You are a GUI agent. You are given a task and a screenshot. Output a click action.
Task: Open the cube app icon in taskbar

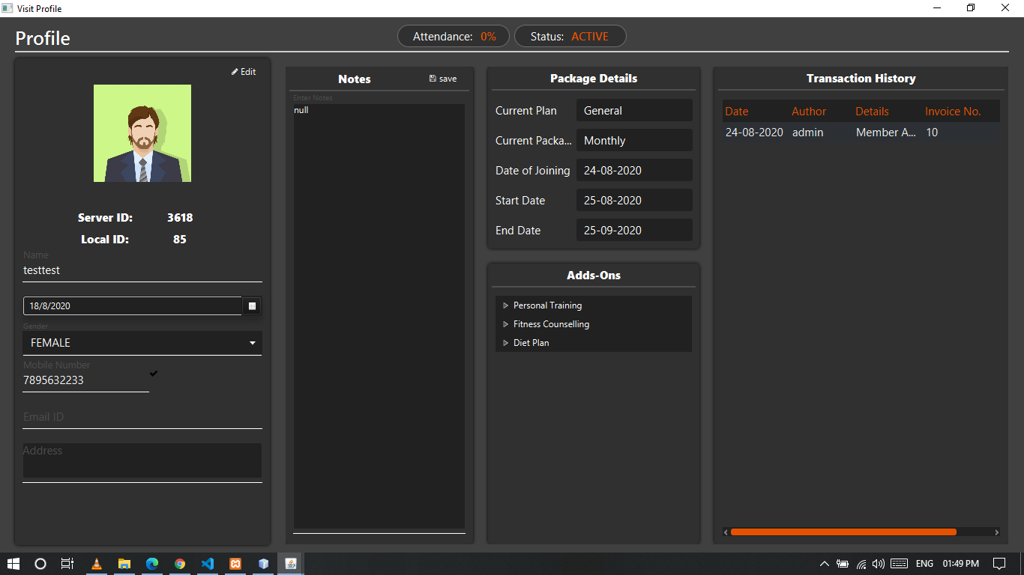263,564
